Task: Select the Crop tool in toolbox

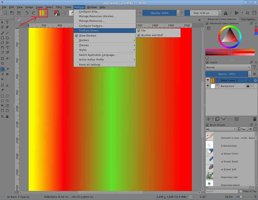Action: click(x=3, y=64)
